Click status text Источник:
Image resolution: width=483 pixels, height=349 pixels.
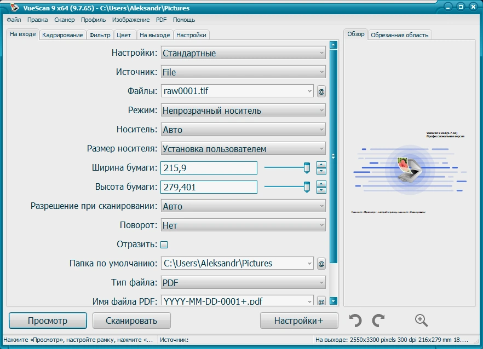(x=174, y=340)
